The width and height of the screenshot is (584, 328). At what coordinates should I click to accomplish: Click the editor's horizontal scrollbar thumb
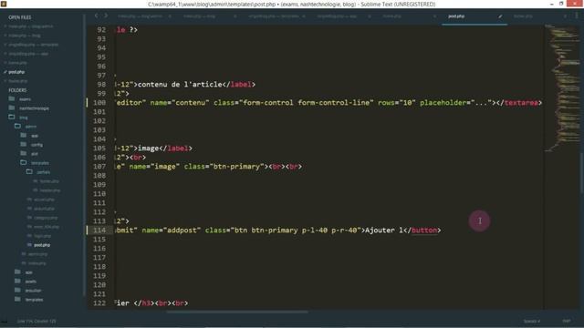point(237,312)
